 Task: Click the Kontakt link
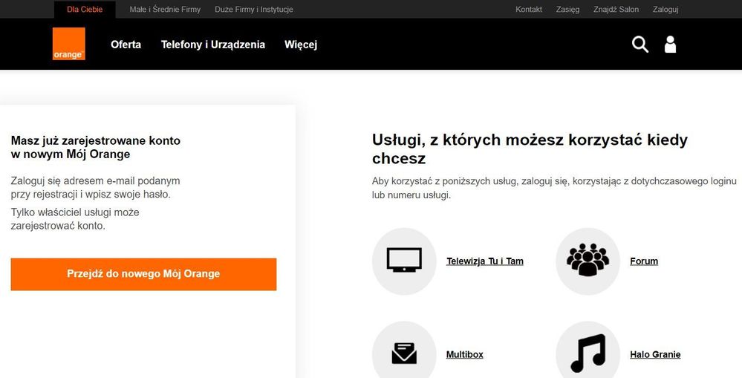(x=529, y=10)
